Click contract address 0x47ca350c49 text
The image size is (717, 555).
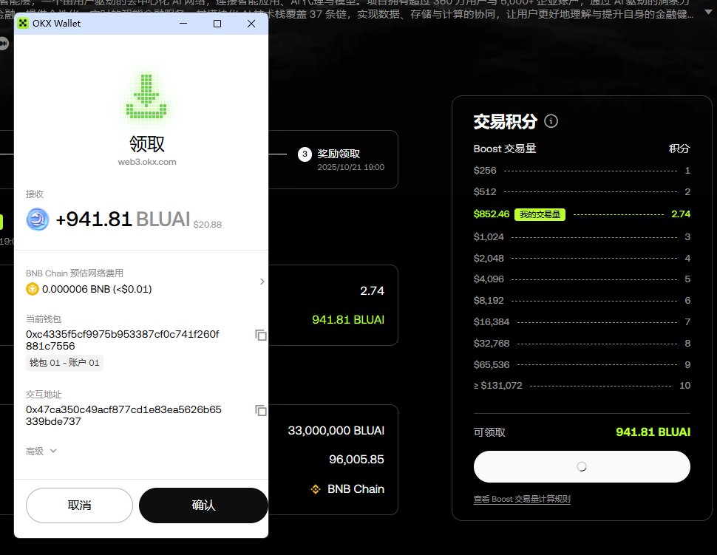click(x=123, y=415)
